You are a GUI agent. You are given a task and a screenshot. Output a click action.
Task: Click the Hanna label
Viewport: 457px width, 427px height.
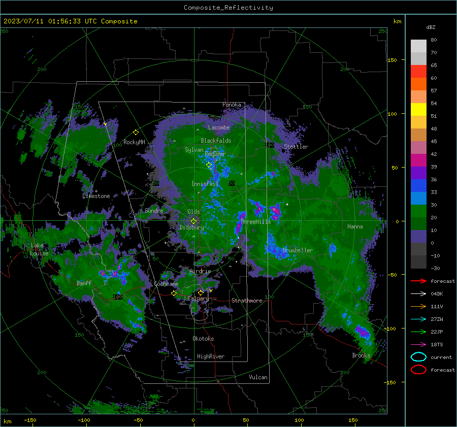pos(355,226)
